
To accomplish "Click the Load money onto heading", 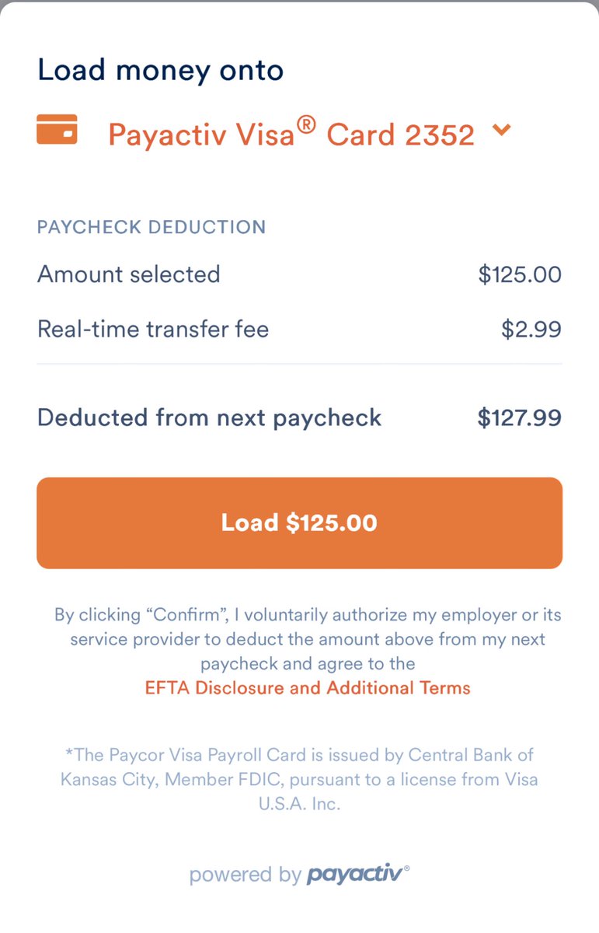I will tap(161, 71).
